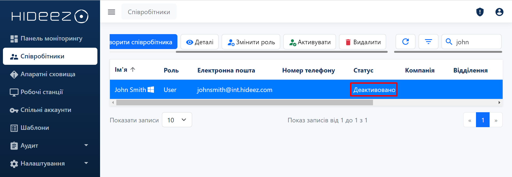The width and height of the screenshot is (512, 177).
Task: Click the Видалити button
Action: (x=363, y=42)
